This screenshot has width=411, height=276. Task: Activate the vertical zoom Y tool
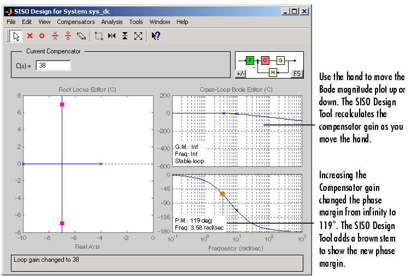pos(125,36)
